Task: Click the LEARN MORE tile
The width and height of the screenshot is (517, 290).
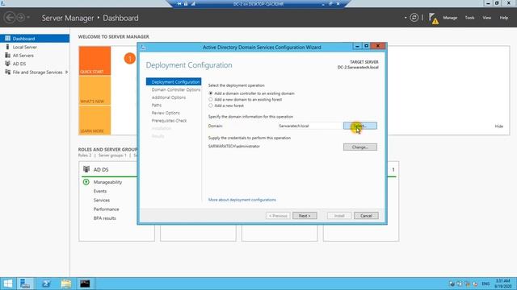Action: tap(95, 120)
